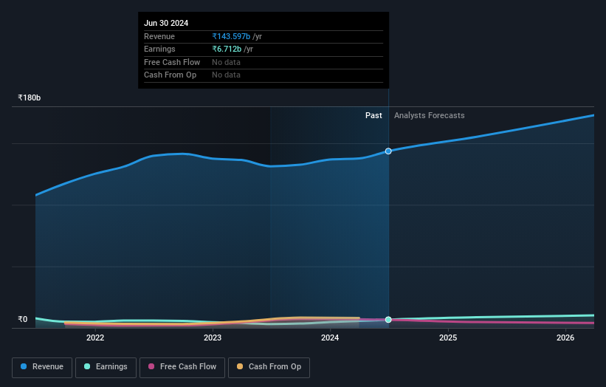This screenshot has width=606, height=387.
Task: Click the Cash From Op row's No data value
Action: (x=226, y=75)
